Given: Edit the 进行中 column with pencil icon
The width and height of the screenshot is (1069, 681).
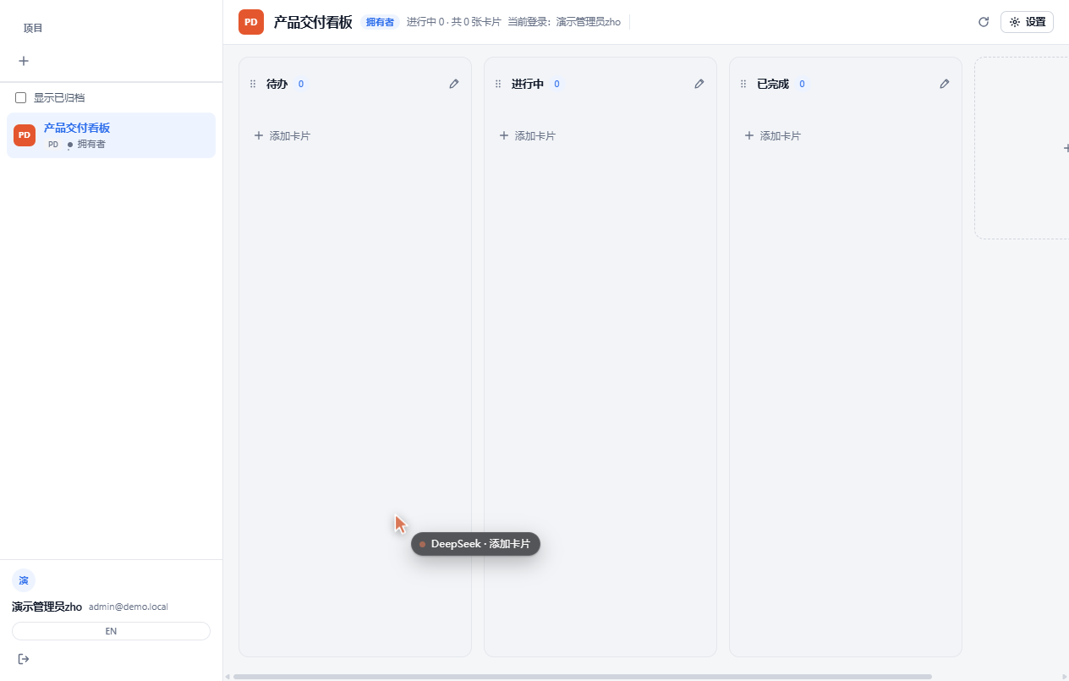Looking at the screenshot, I should 699,84.
